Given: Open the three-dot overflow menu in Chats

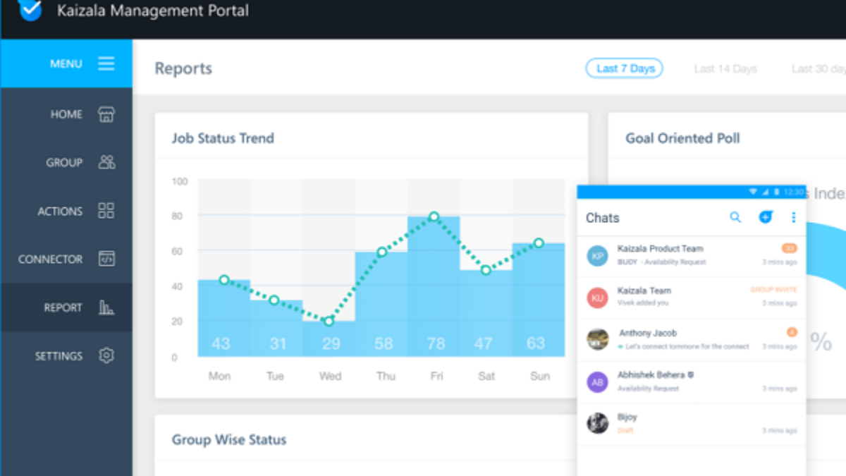Looking at the screenshot, I should [793, 217].
